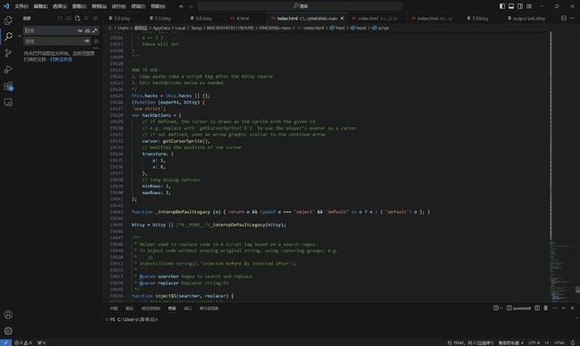Toggle preserve case in replace box
The image size is (580, 346).
coord(86,41)
